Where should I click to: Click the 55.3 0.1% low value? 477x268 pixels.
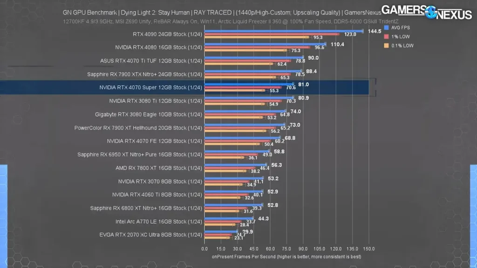274,91
